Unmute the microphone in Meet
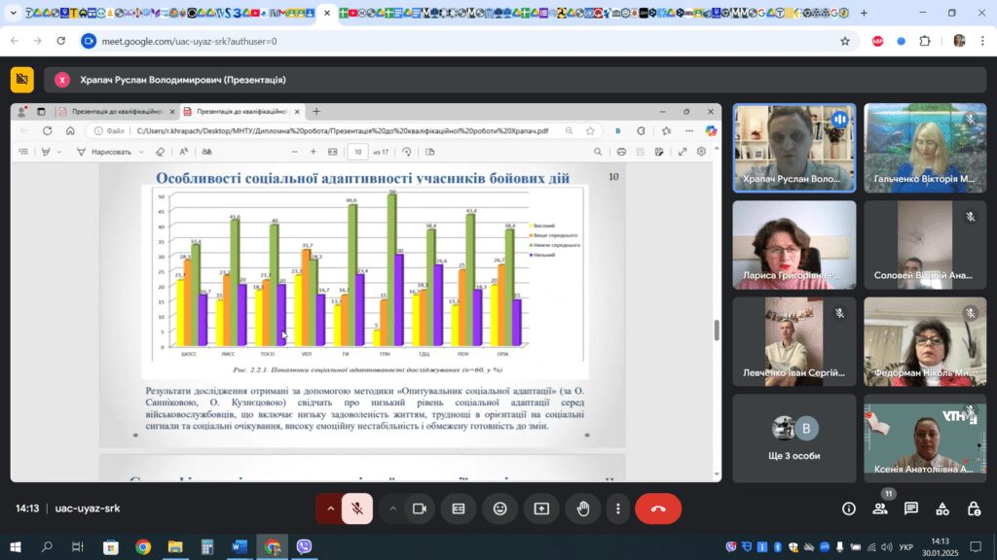997x560 pixels. 357,508
